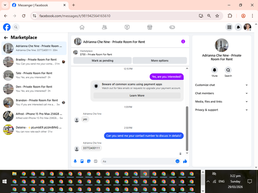Open Adrianna Che Nne conversation in list
Screen dimensions: 258x193
(x=34, y=48)
